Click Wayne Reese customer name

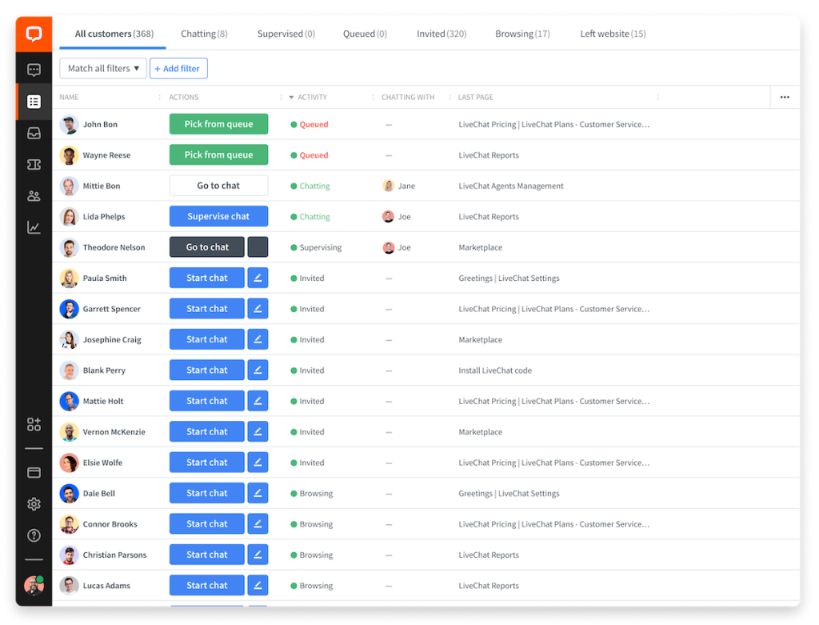click(x=106, y=155)
